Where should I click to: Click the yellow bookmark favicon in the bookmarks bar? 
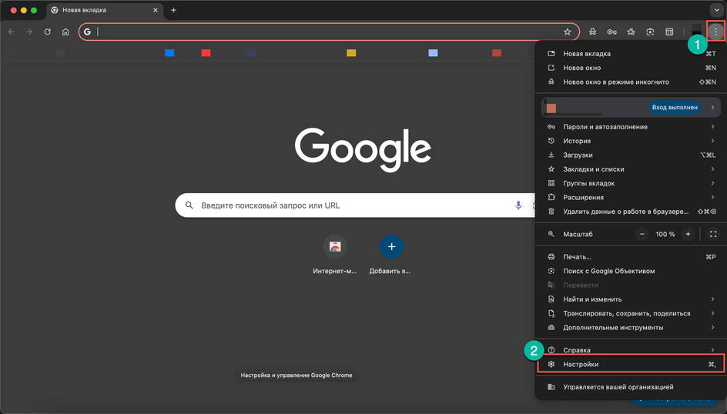tap(351, 53)
